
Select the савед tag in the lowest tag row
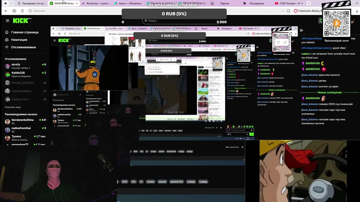coord(203,182)
